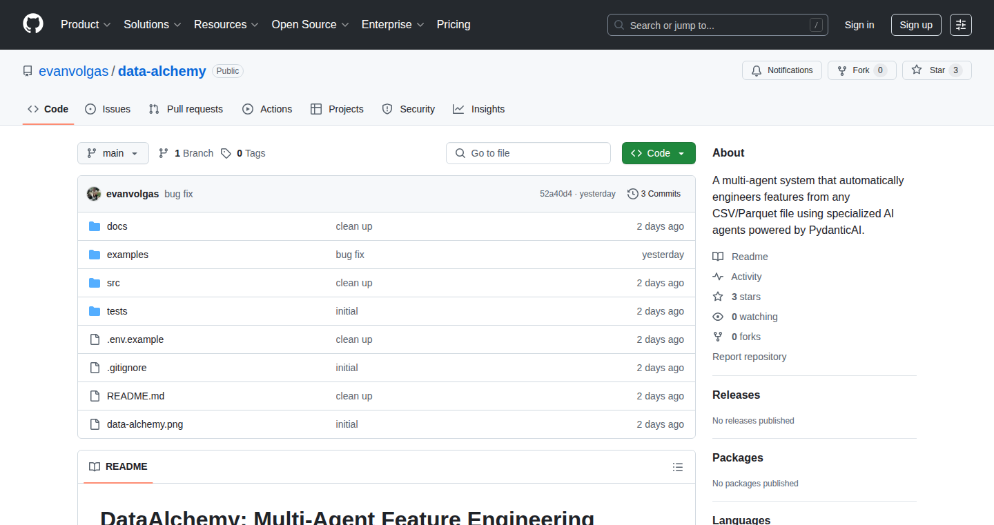Expand the Open Source menu

click(x=310, y=24)
